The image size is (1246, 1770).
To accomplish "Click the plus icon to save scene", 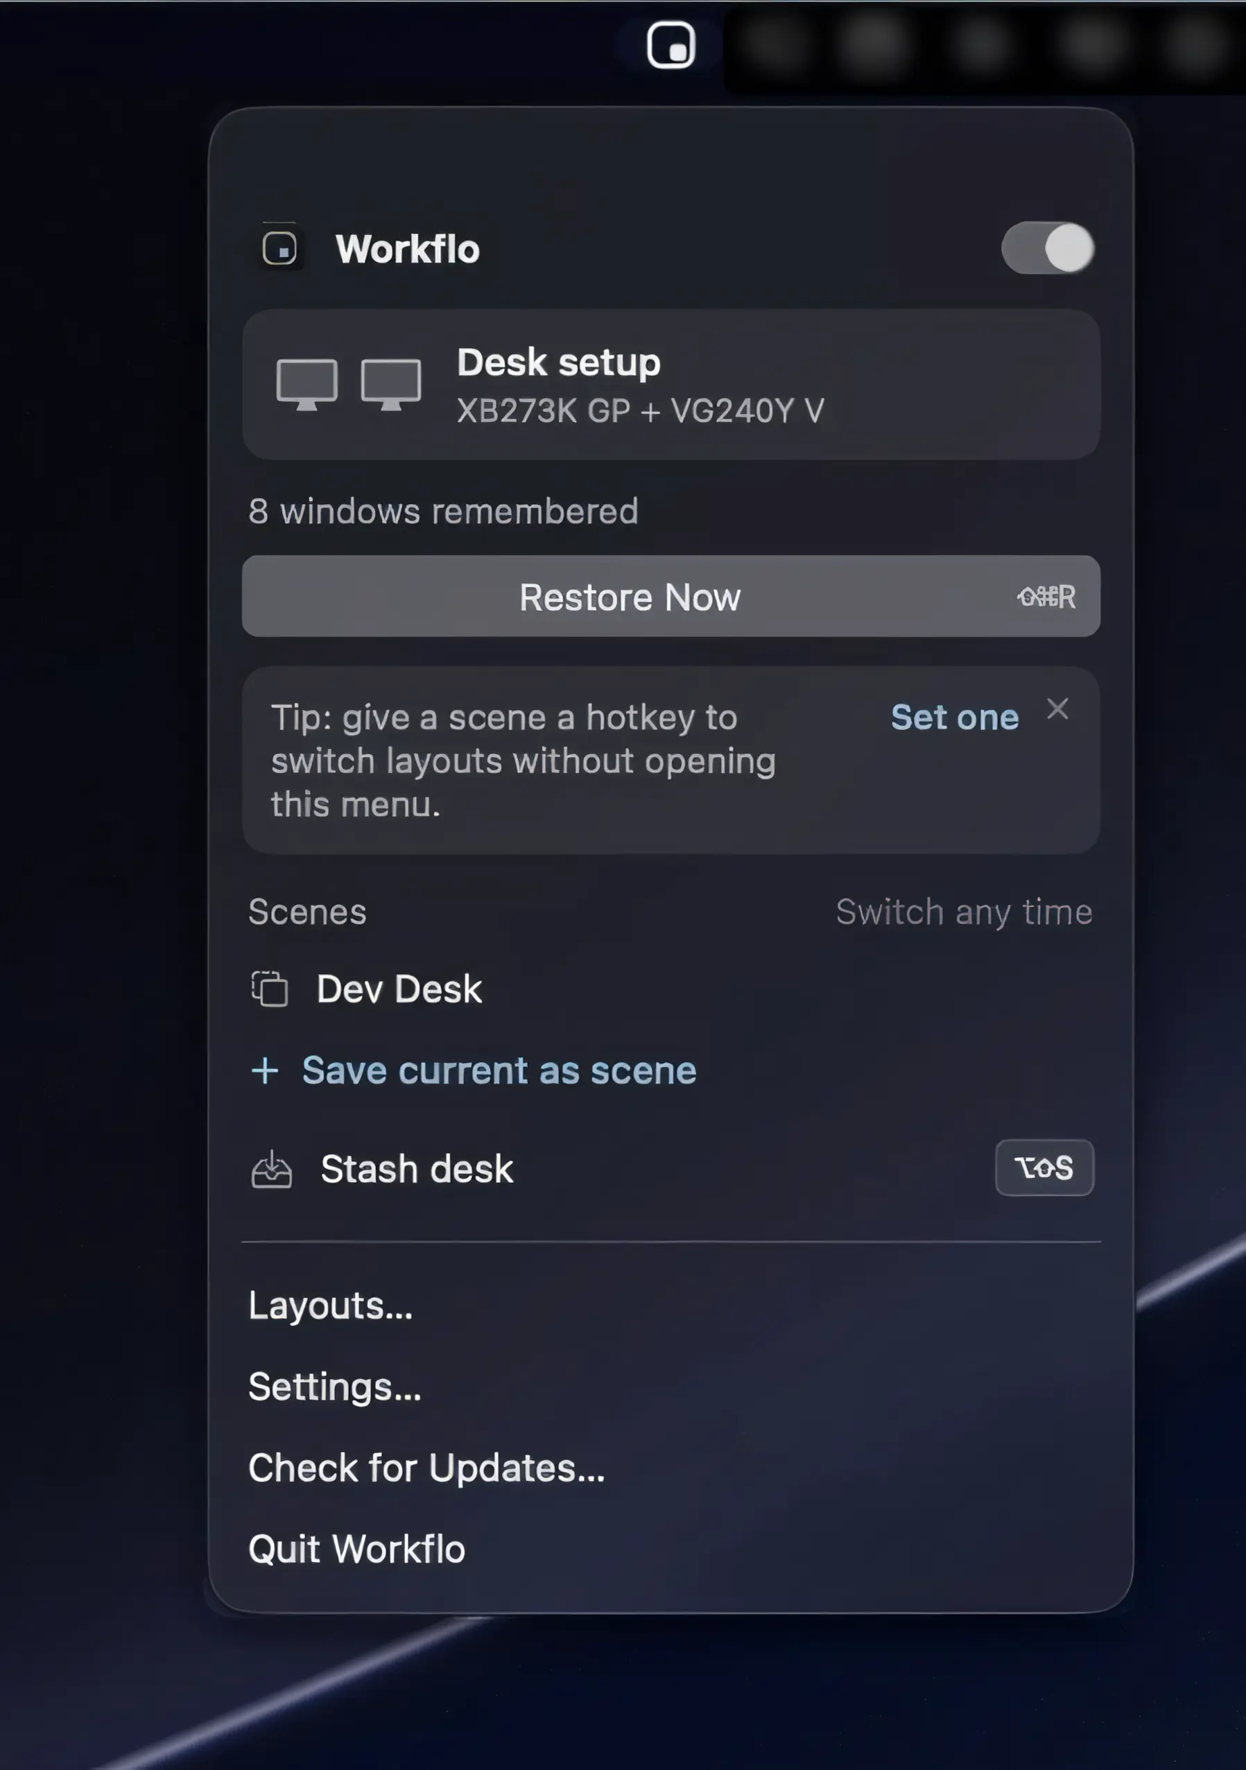I will (x=264, y=1070).
